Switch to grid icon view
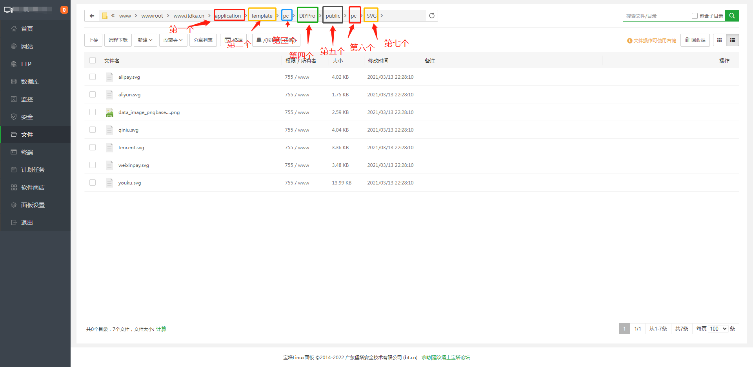The image size is (753, 367). pos(719,40)
